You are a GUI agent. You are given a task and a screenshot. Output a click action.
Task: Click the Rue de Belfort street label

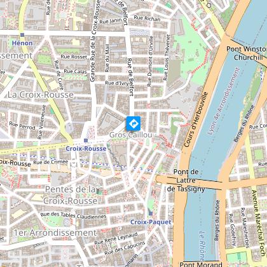130,77
